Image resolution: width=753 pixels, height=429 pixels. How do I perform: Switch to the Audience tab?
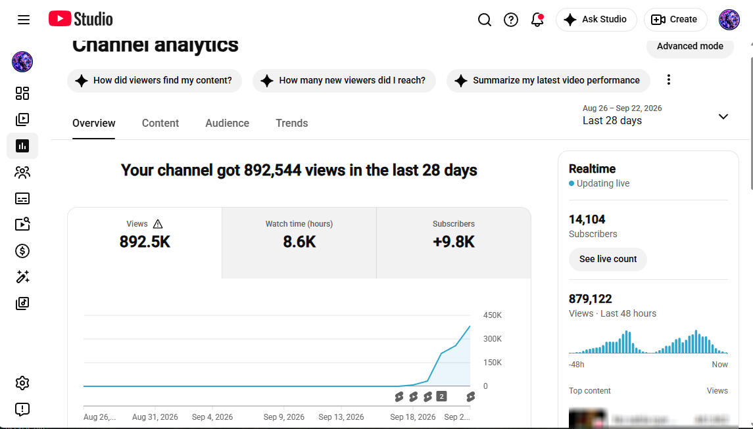click(227, 124)
